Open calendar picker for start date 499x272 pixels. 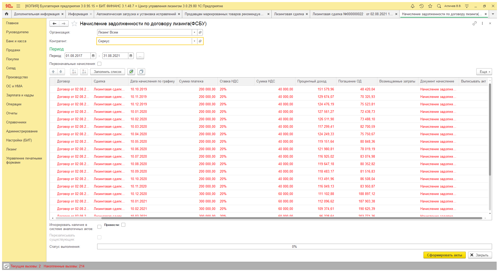coord(93,56)
